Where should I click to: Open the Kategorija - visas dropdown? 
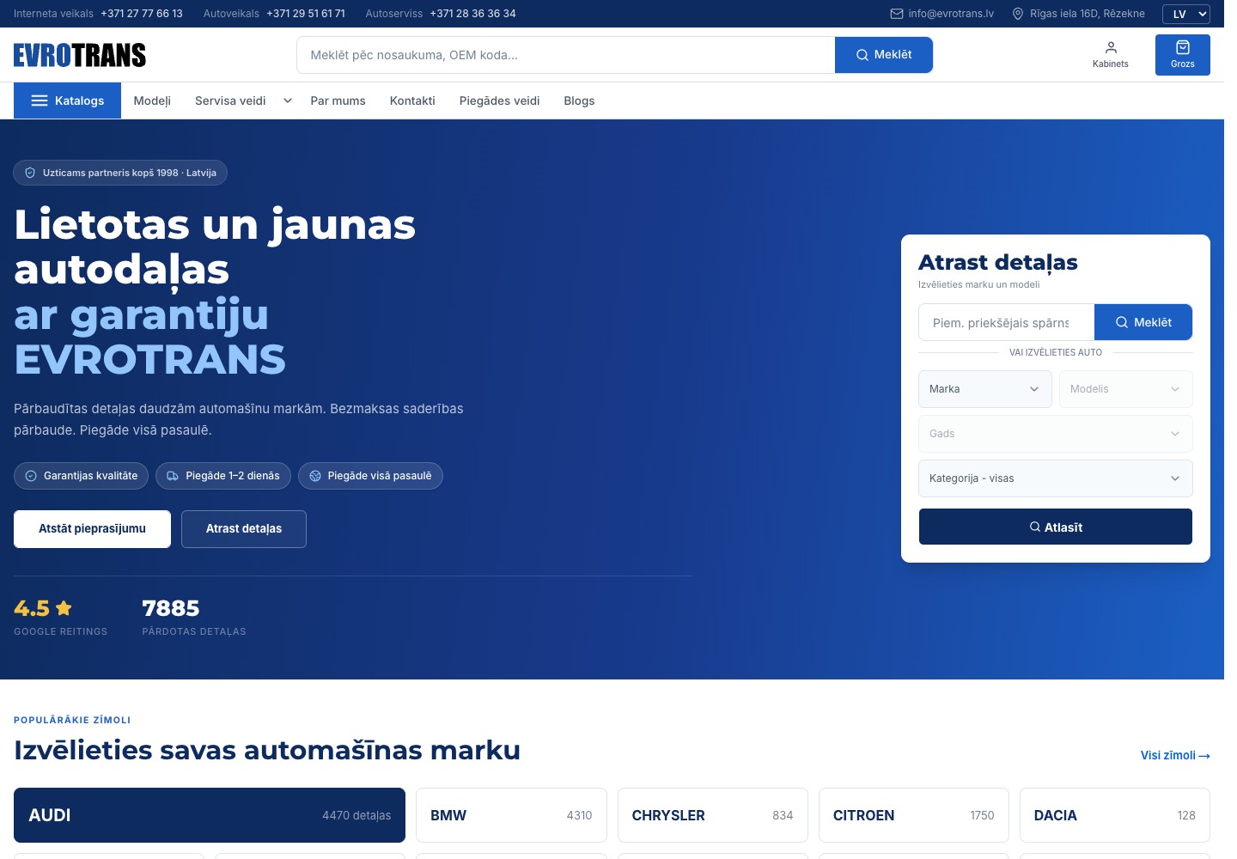pyautogui.click(x=1056, y=478)
